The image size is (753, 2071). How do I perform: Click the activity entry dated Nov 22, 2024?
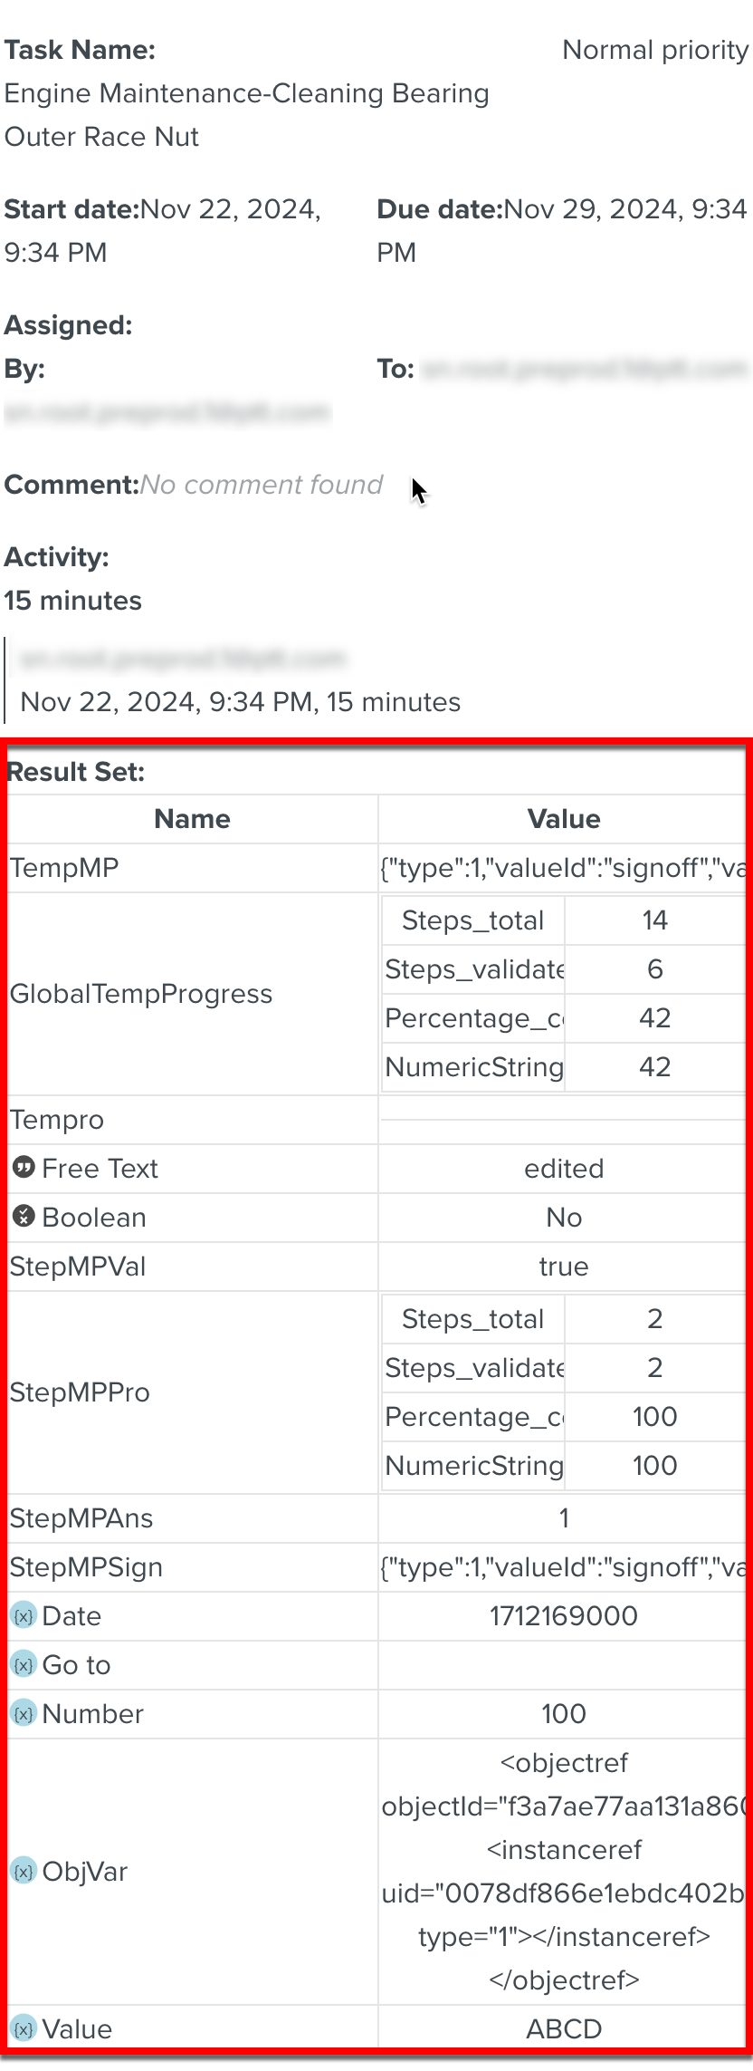click(240, 702)
